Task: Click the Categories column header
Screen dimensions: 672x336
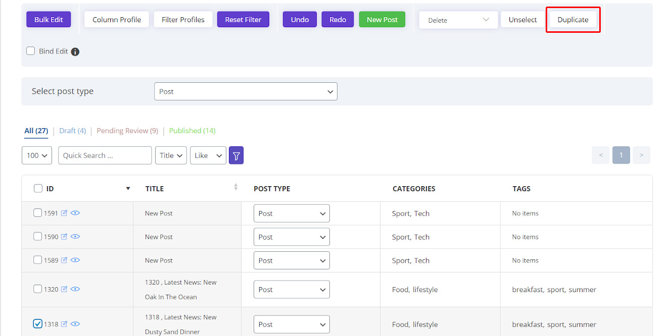Action: point(414,189)
